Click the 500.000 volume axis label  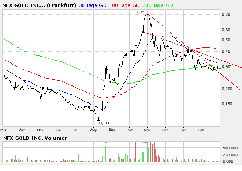pyautogui.click(x=230, y=148)
